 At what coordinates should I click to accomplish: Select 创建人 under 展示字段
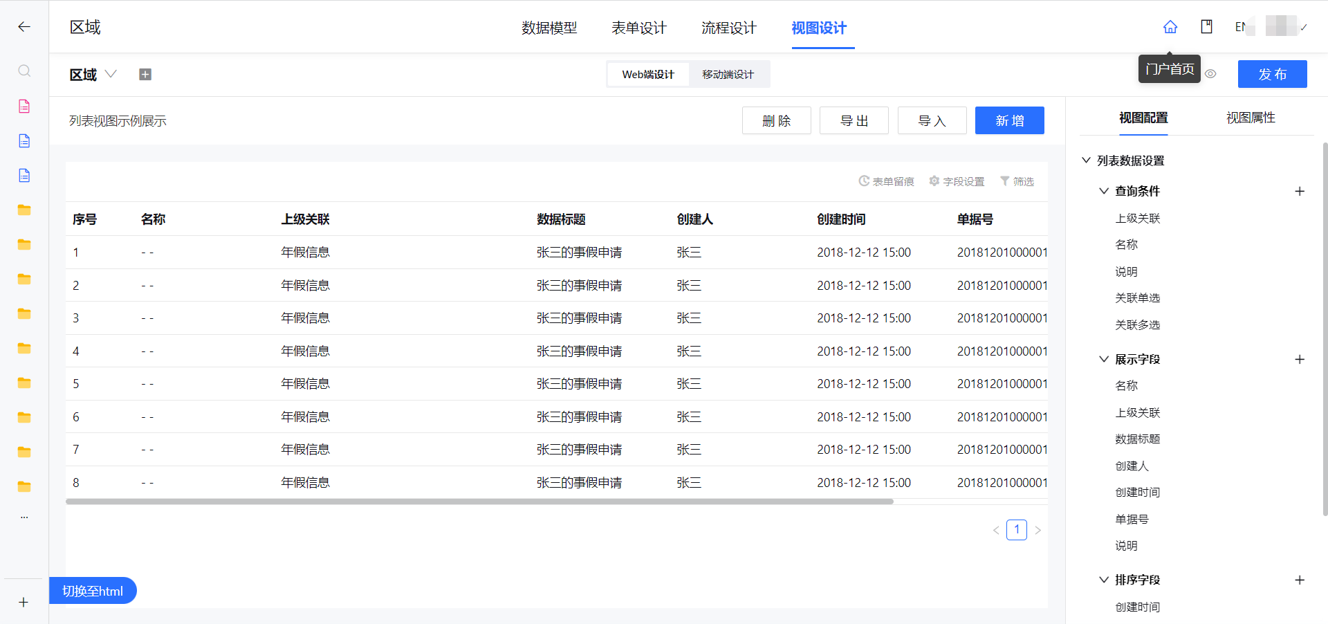click(x=1132, y=466)
